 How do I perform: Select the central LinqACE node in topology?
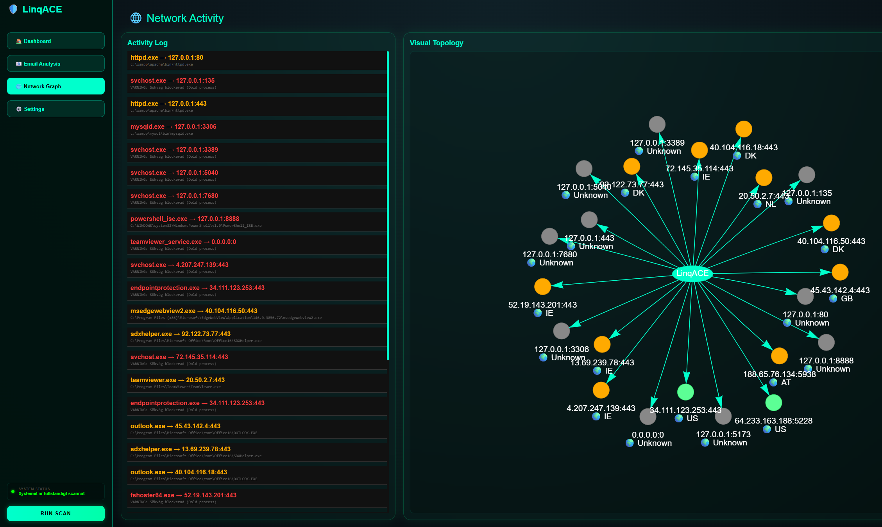point(692,274)
